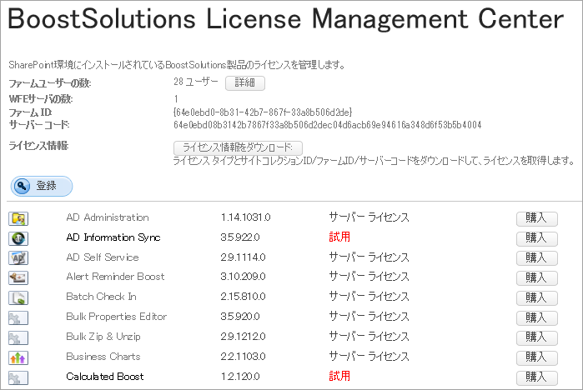The height and width of the screenshot is (390, 583).
Task: Click ライセンス情報をダウンロード button
Action: coord(238,147)
